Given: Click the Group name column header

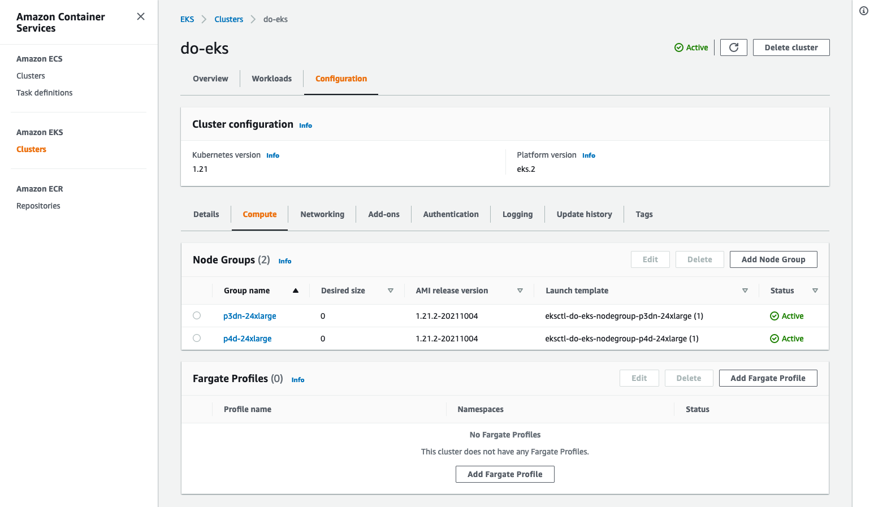Looking at the screenshot, I should coord(247,291).
